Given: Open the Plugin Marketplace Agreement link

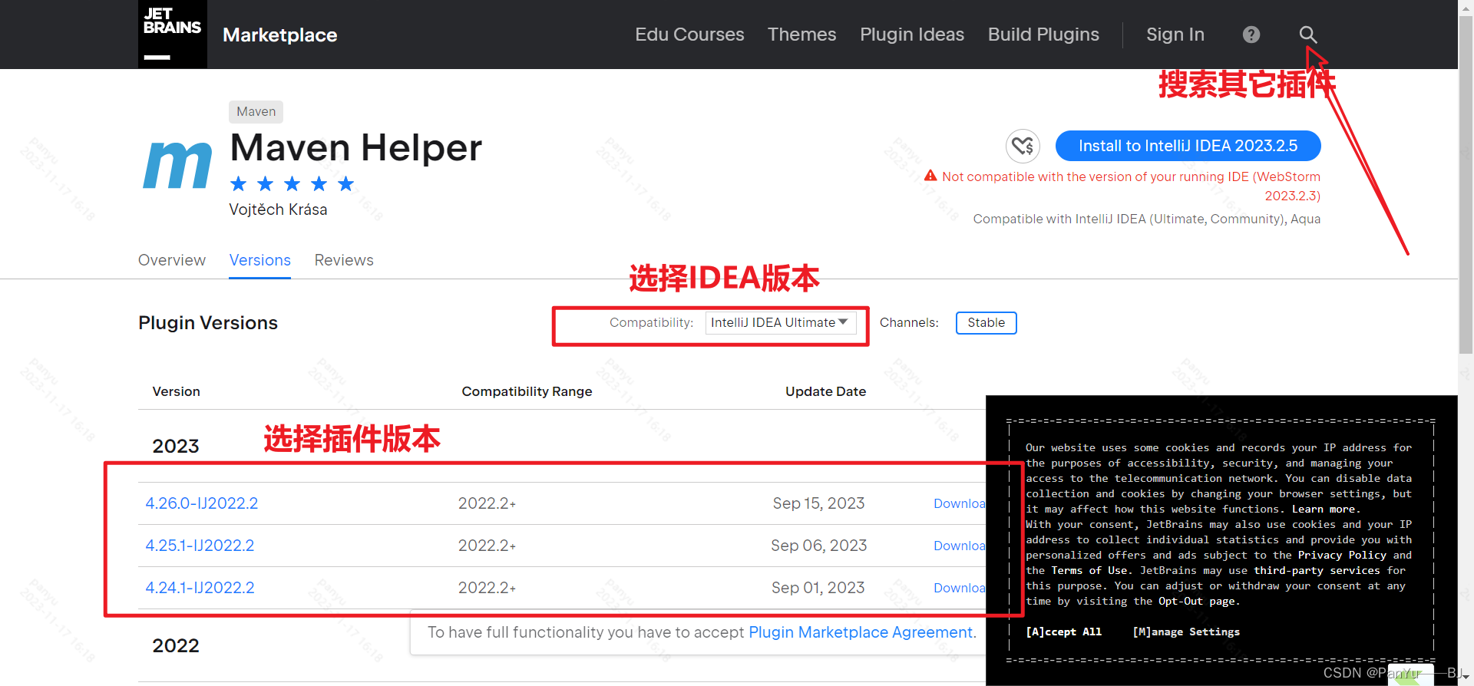Looking at the screenshot, I should (x=862, y=632).
